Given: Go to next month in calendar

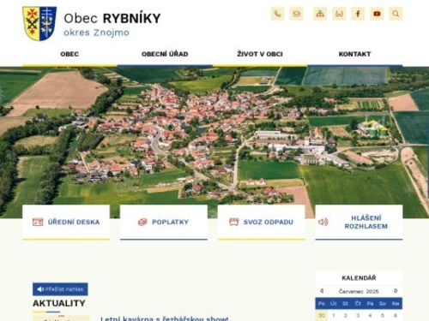Looking at the screenshot, I should [396, 291].
